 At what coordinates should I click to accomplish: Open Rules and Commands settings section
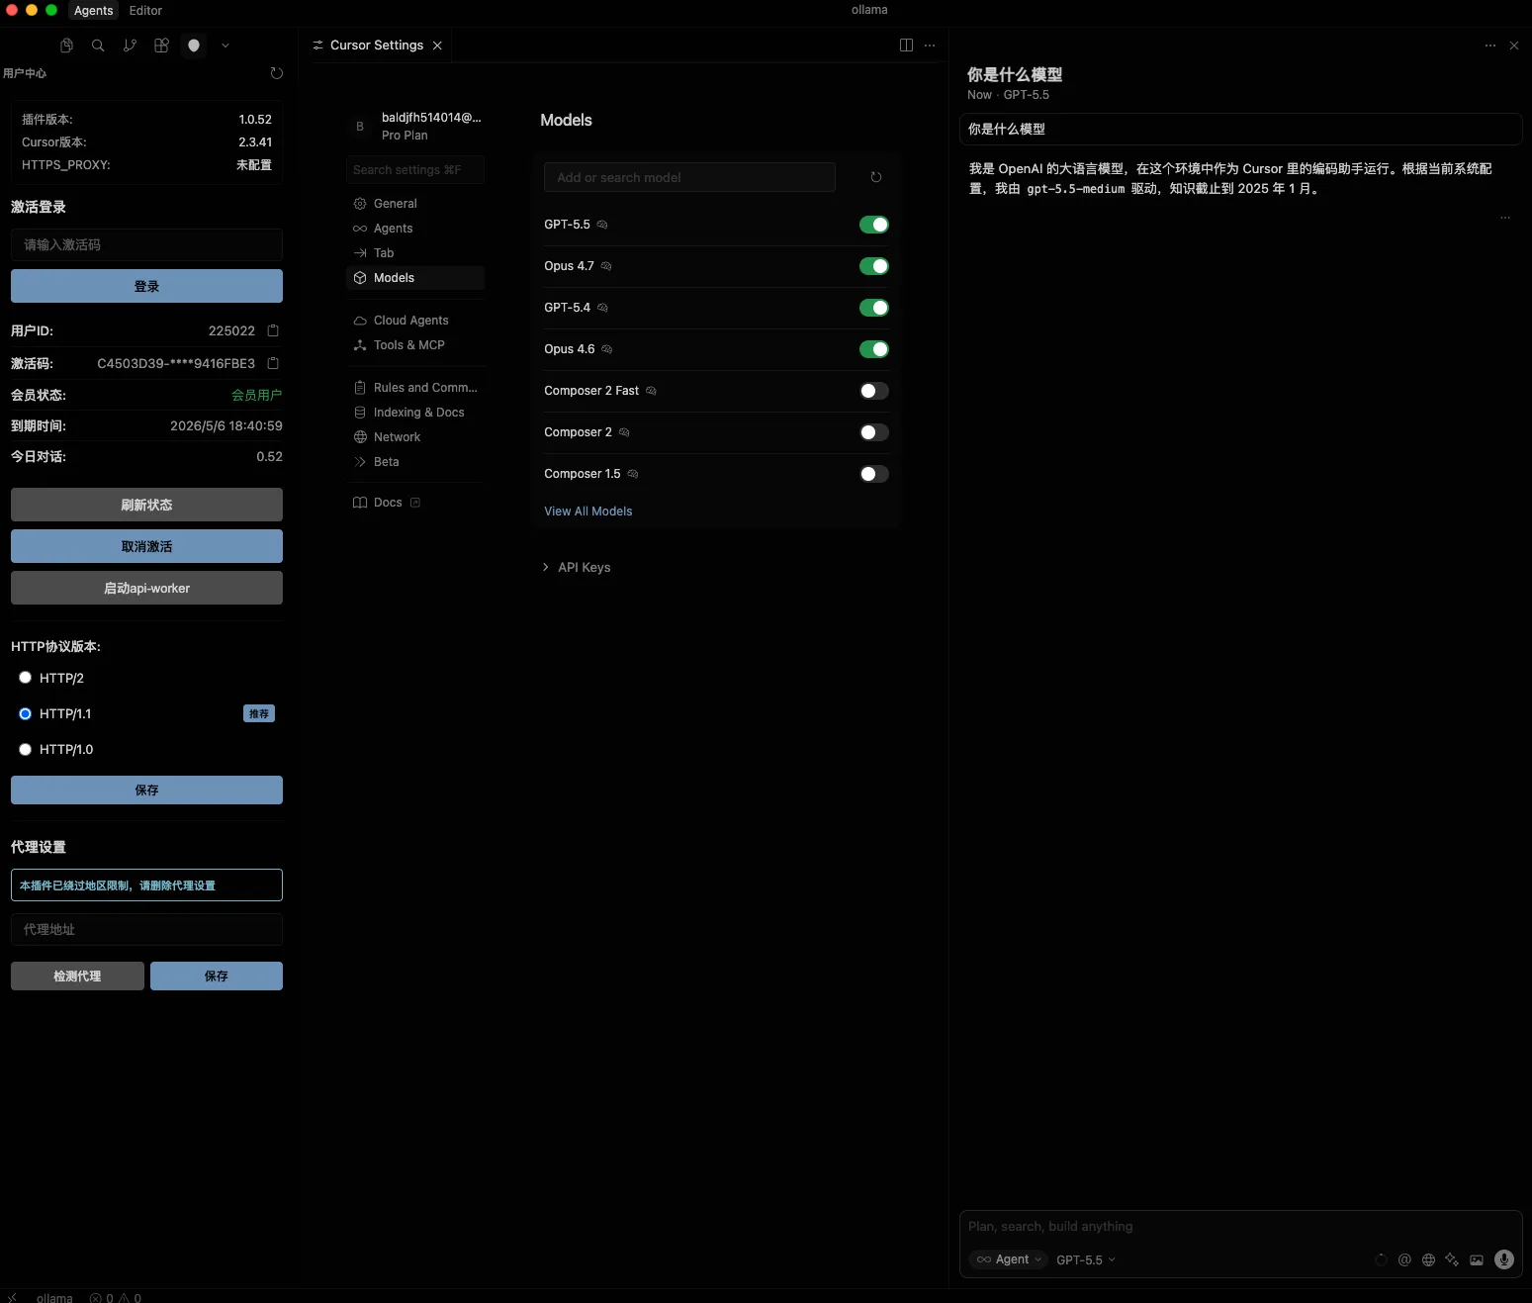415,388
